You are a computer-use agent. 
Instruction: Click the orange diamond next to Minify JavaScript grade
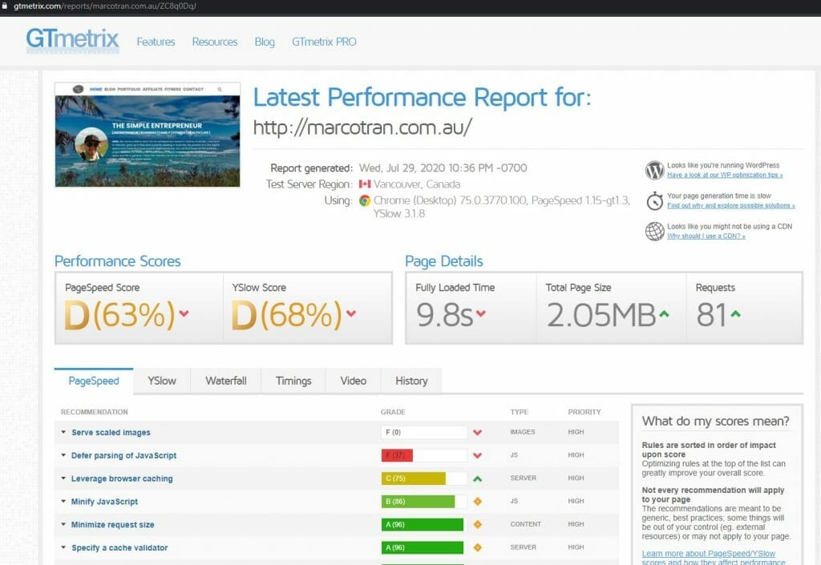[478, 501]
